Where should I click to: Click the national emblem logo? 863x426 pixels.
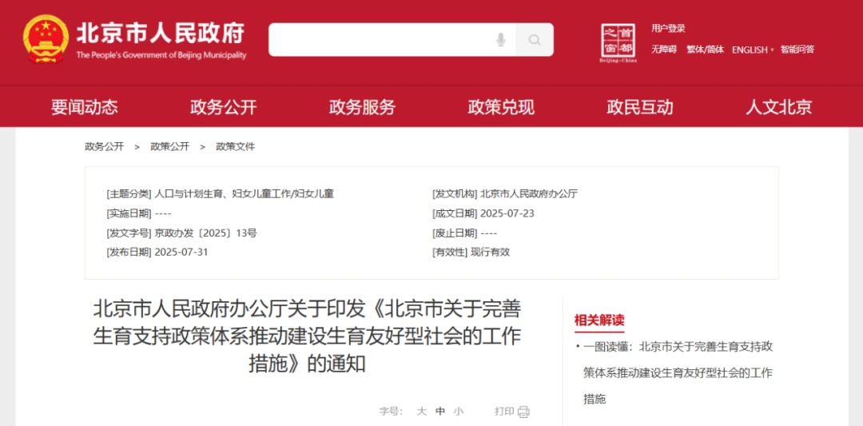(x=46, y=39)
